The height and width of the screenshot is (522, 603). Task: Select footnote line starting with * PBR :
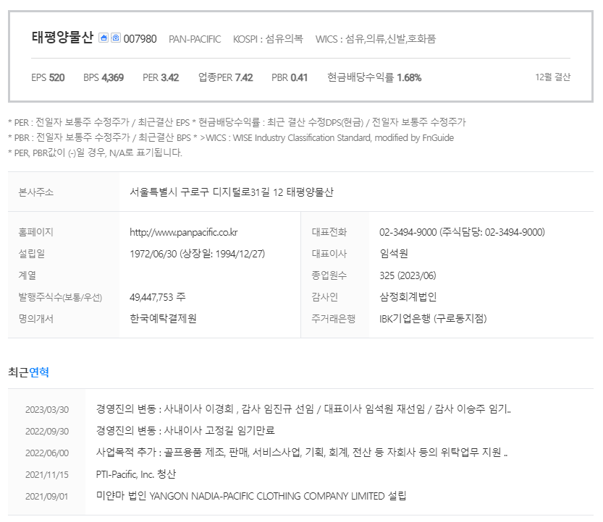tap(231, 137)
